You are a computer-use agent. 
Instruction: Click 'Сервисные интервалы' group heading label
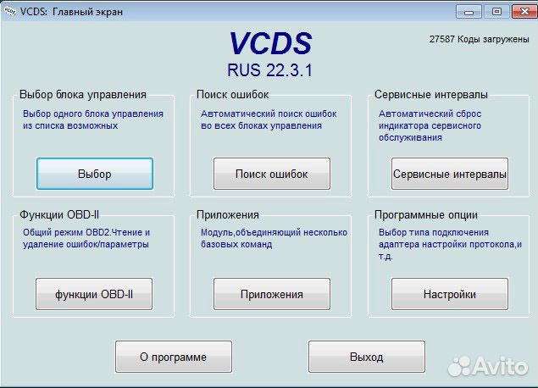pyautogui.click(x=431, y=94)
